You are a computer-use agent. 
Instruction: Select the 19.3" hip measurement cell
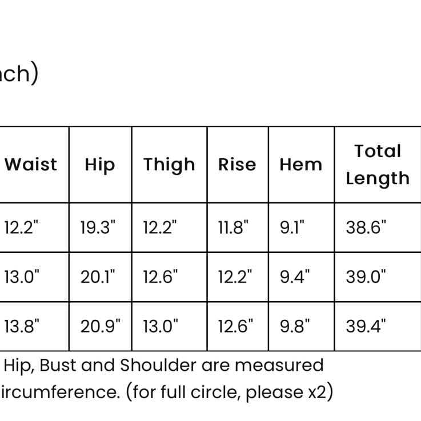[x=101, y=227]
